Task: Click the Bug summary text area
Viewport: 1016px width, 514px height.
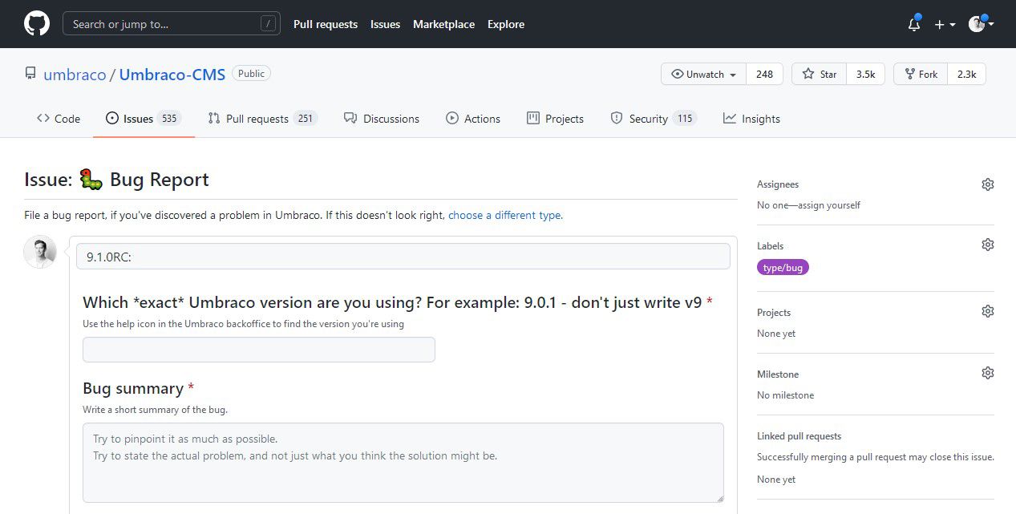Action: [403, 463]
